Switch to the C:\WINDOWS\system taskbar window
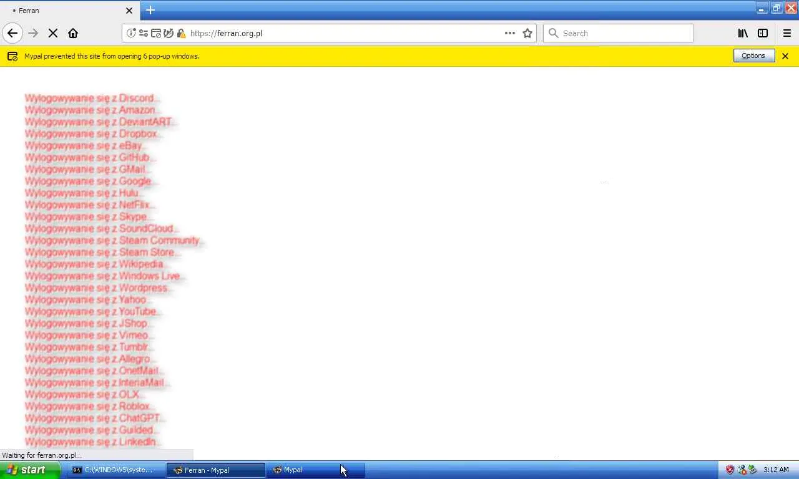The width and height of the screenshot is (799, 479). (x=115, y=470)
